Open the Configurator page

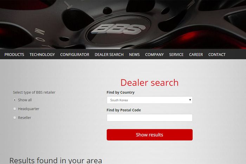tap(75, 55)
